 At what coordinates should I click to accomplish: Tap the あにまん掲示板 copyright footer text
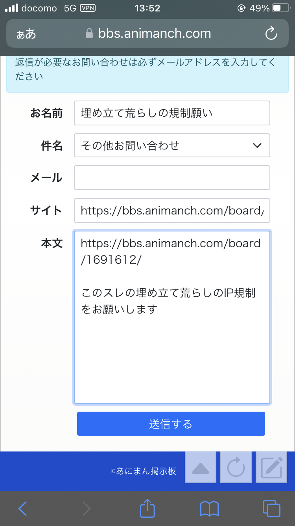click(144, 471)
